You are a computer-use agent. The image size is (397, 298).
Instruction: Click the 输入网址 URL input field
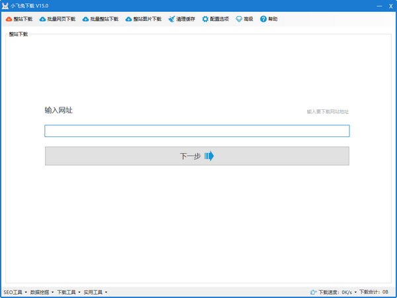click(197, 131)
